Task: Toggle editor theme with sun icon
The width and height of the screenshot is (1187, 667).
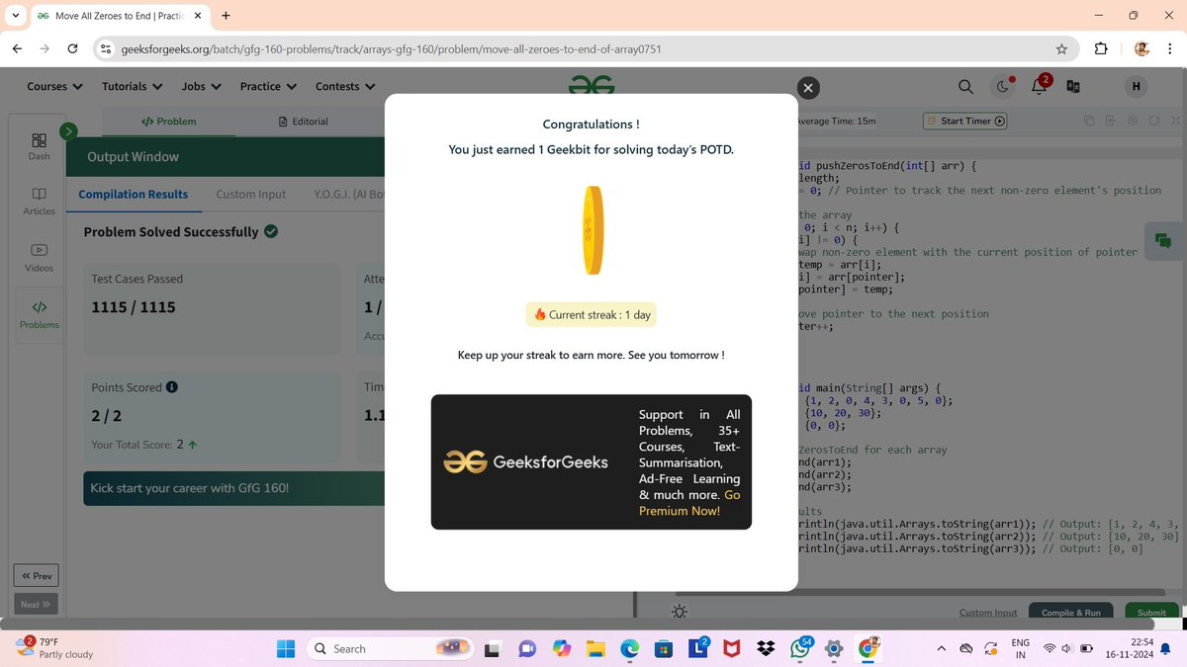Action: 680,612
